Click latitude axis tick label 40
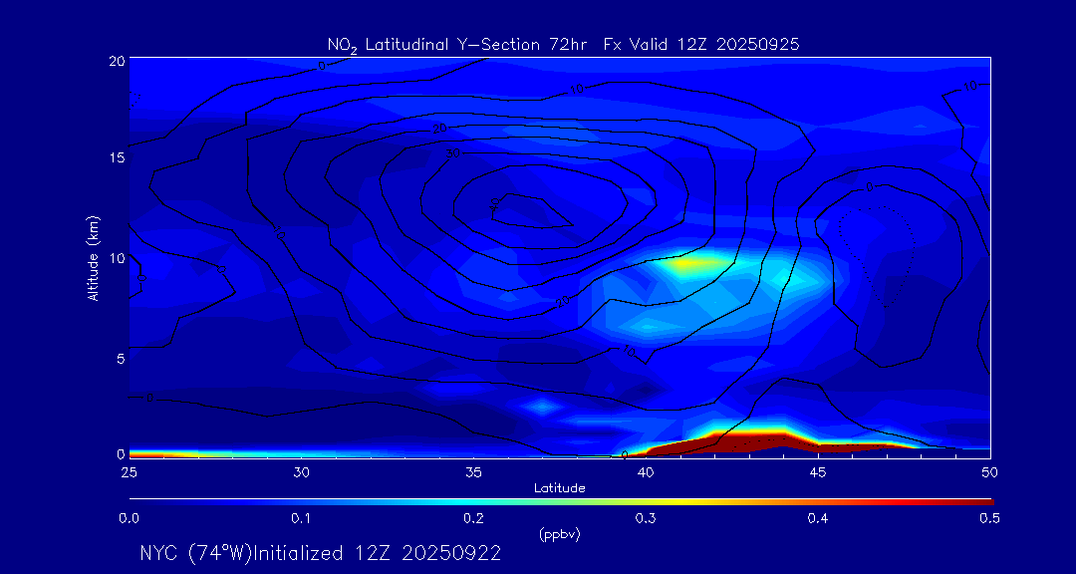 646,472
